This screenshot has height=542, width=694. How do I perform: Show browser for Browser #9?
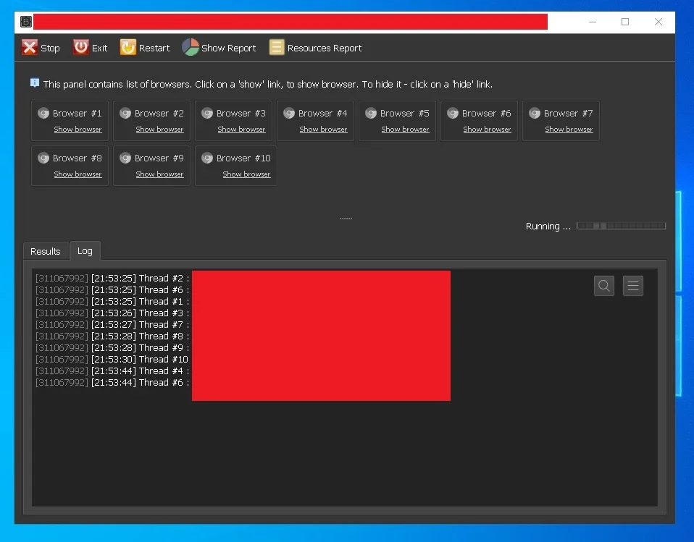pos(160,174)
